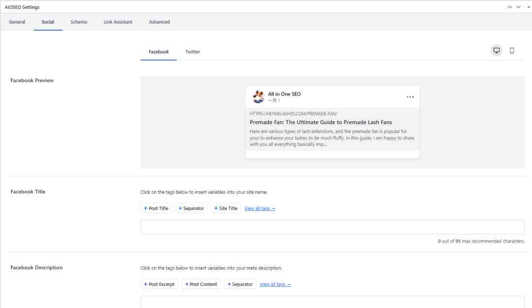Insert the Site Title tag
The width and height of the screenshot is (532, 308).
226,208
